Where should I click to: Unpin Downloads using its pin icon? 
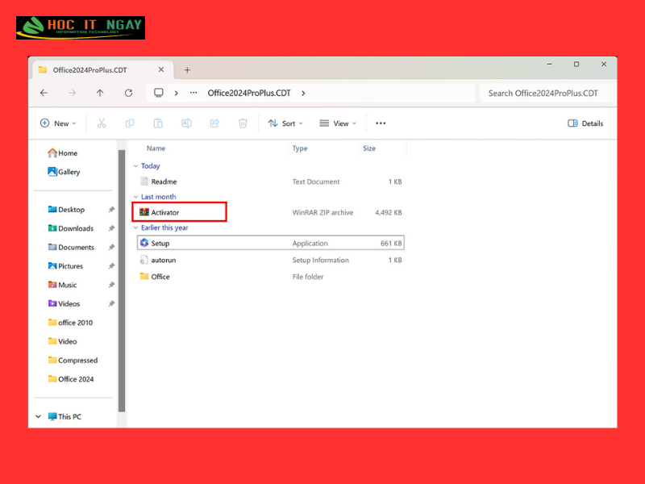pos(111,228)
